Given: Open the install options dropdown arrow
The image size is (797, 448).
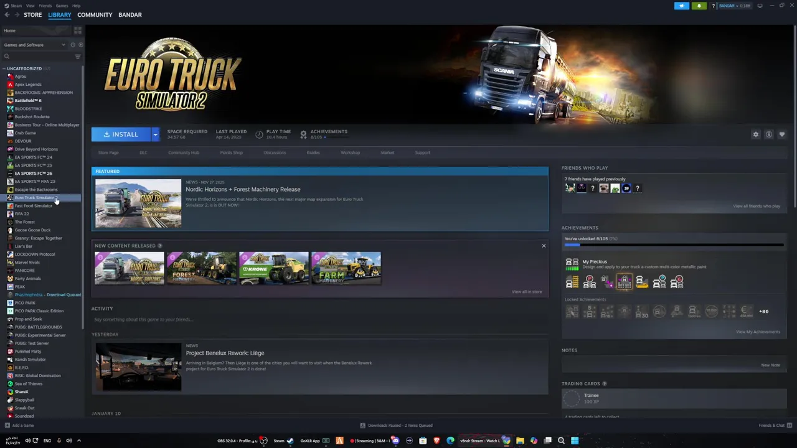Looking at the screenshot, I should tap(155, 134).
